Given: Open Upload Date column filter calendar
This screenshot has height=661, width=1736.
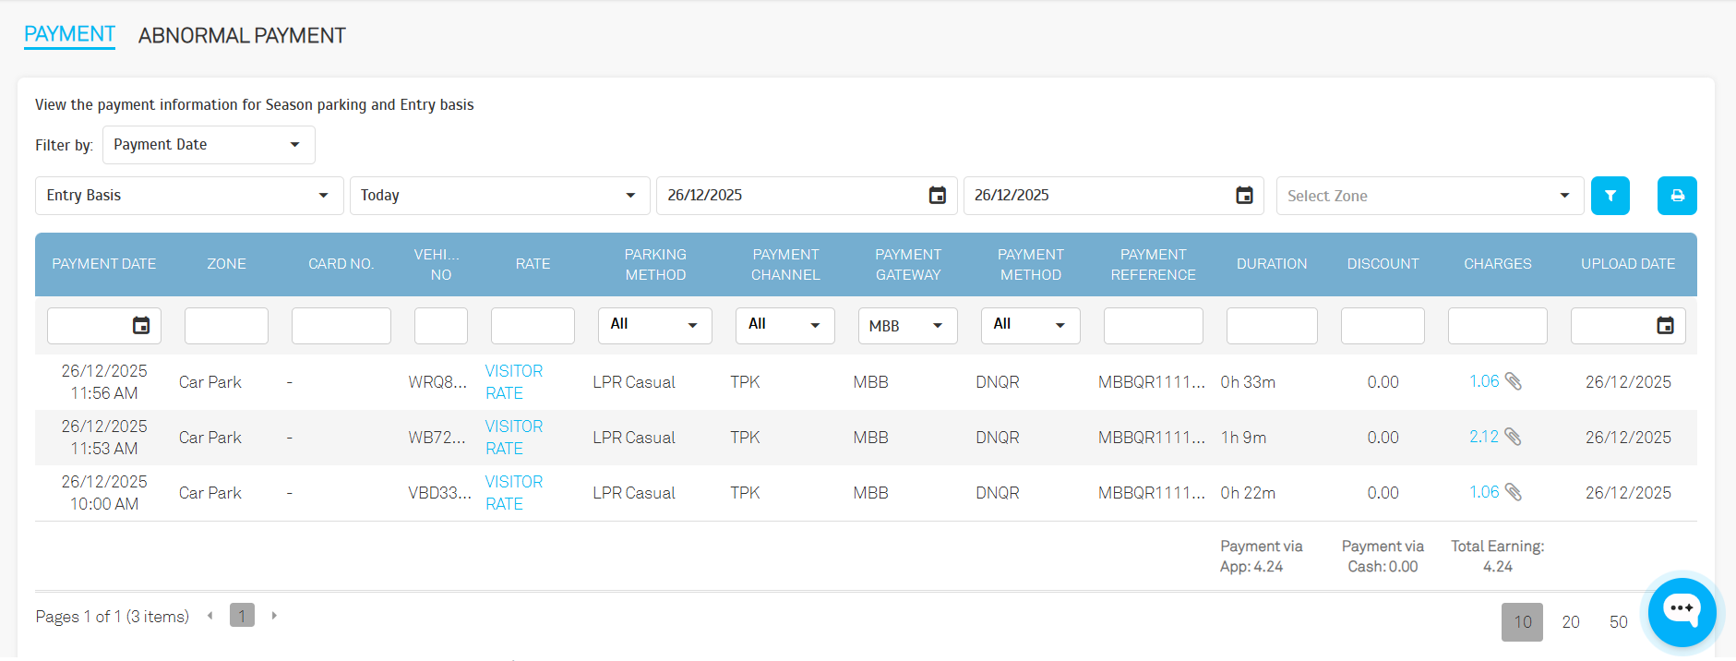Looking at the screenshot, I should (x=1665, y=326).
